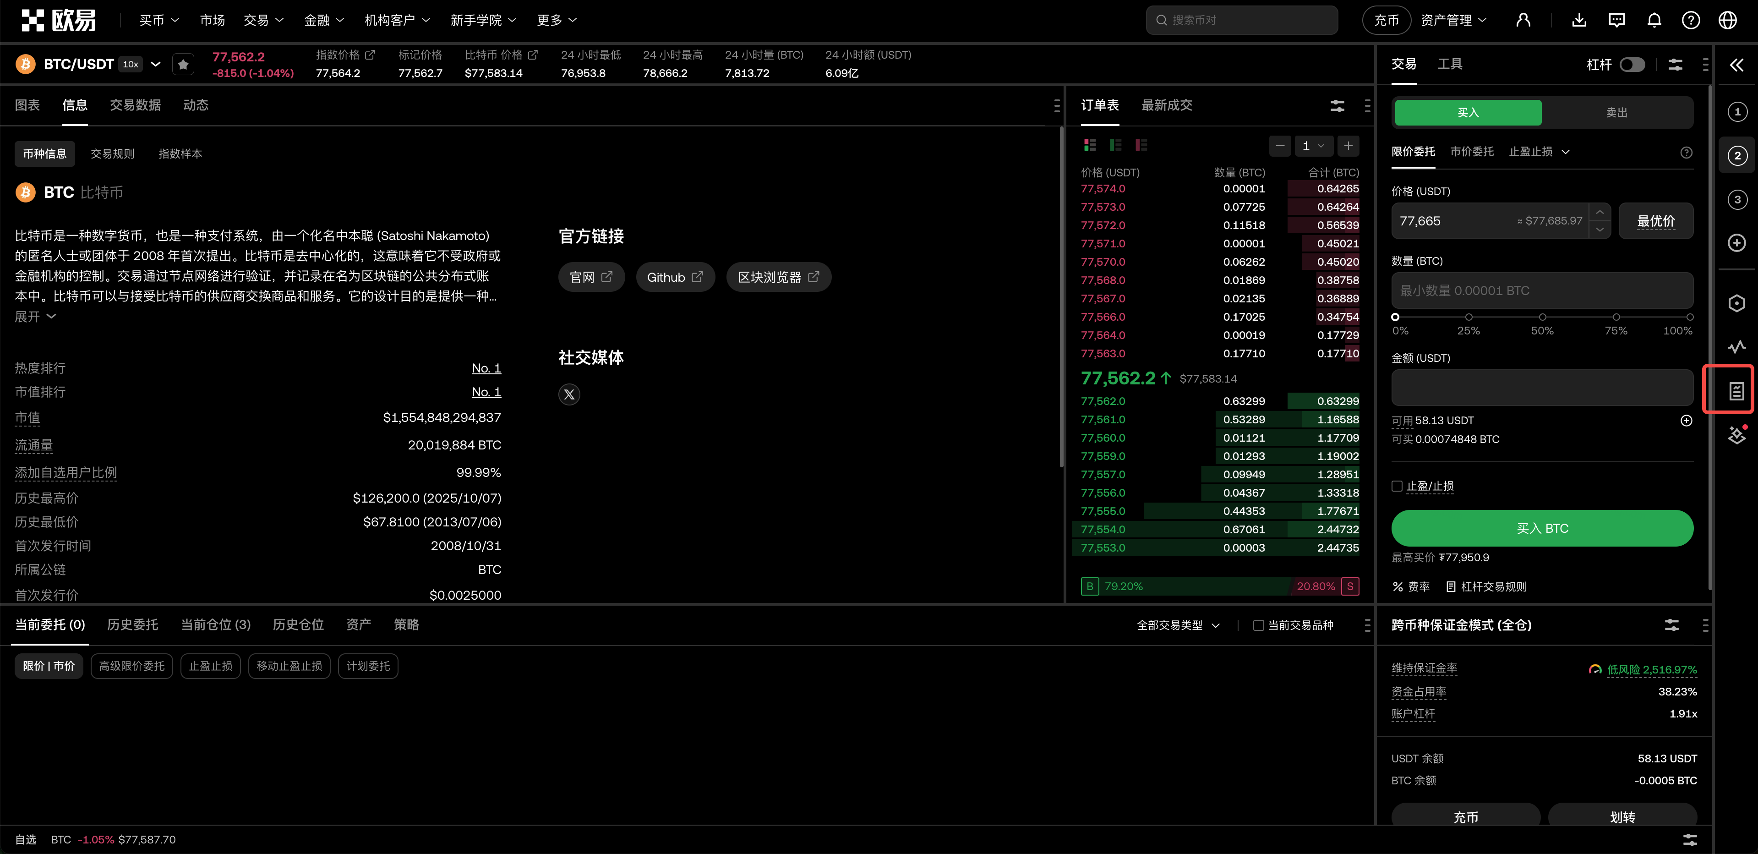Add a new layout with the sidebar plus icon

pos(1737,243)
